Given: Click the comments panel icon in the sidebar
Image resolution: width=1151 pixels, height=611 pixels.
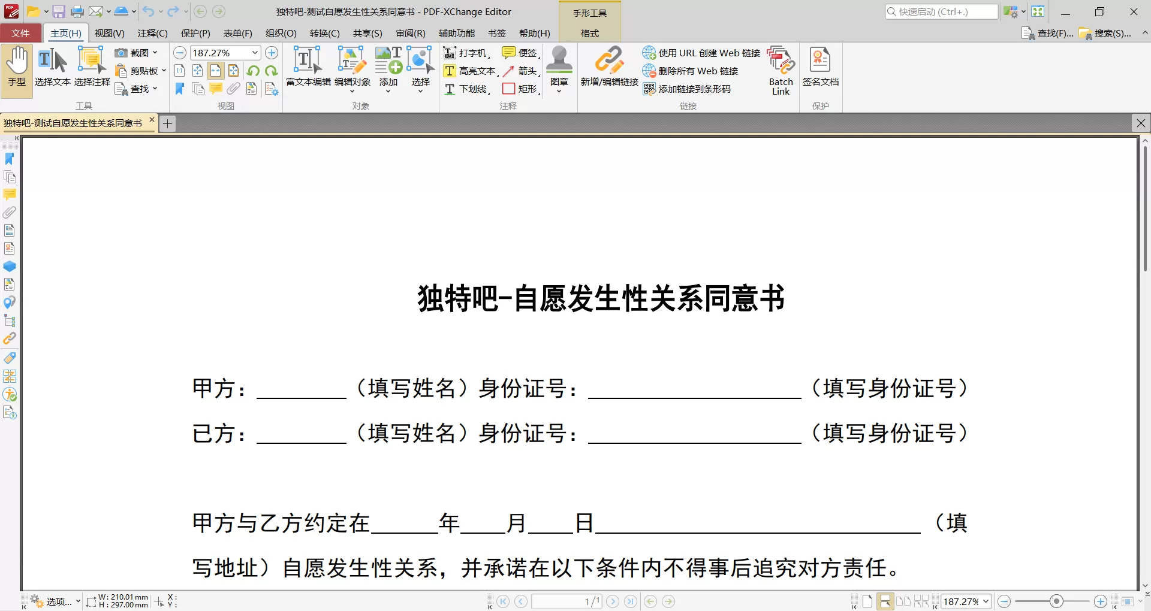Looking at the screenshot, I should (10, 195).
